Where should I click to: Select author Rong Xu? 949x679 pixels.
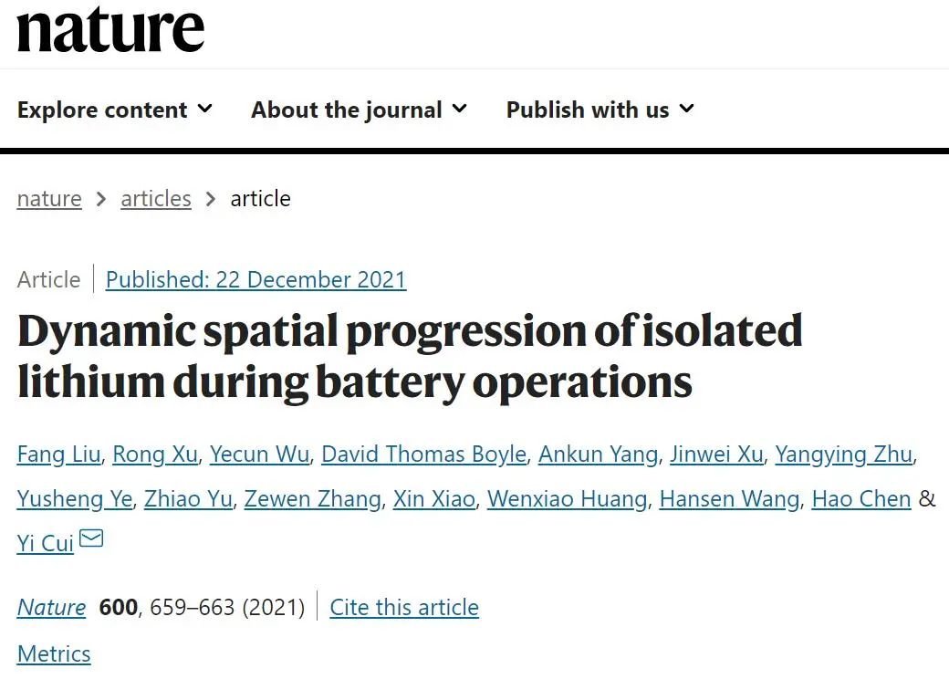coord(155,454)
